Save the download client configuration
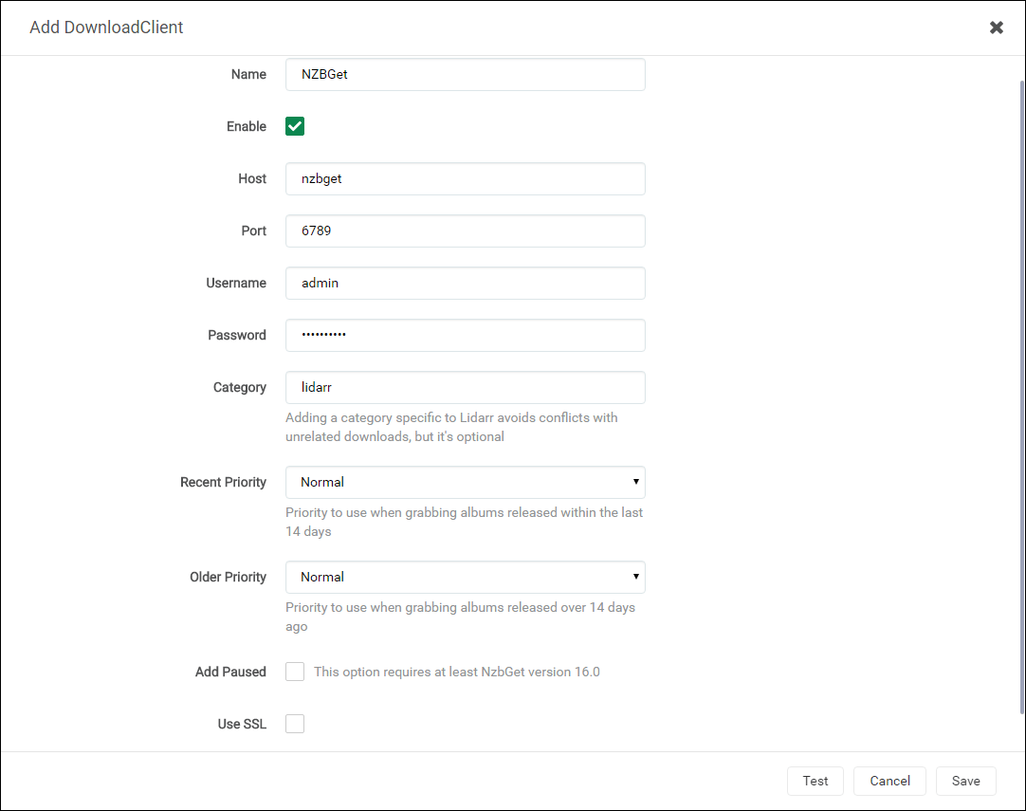This screenshot has width=1026, height=811. 965,781
